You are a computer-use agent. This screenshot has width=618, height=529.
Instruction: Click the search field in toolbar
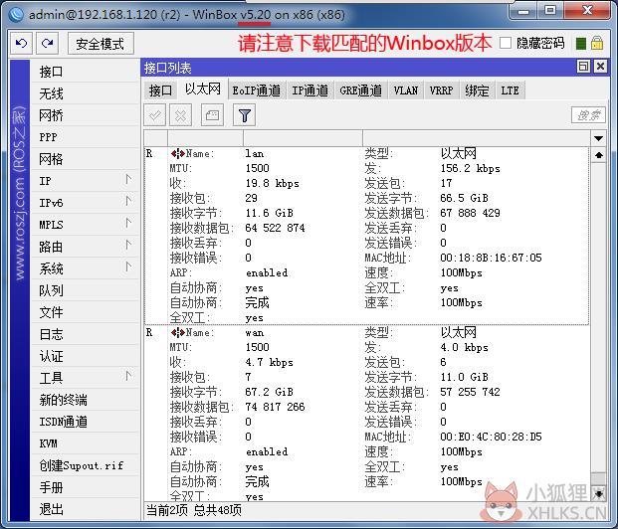coord(588,115)
